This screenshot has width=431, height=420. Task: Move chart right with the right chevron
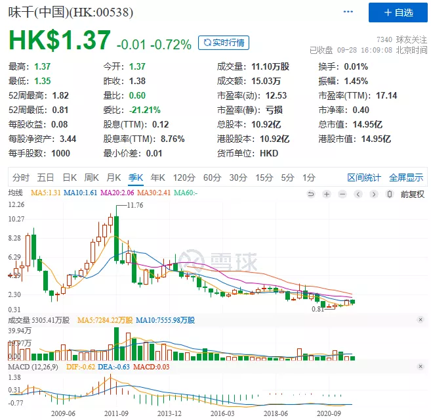[x=373, y=194]
